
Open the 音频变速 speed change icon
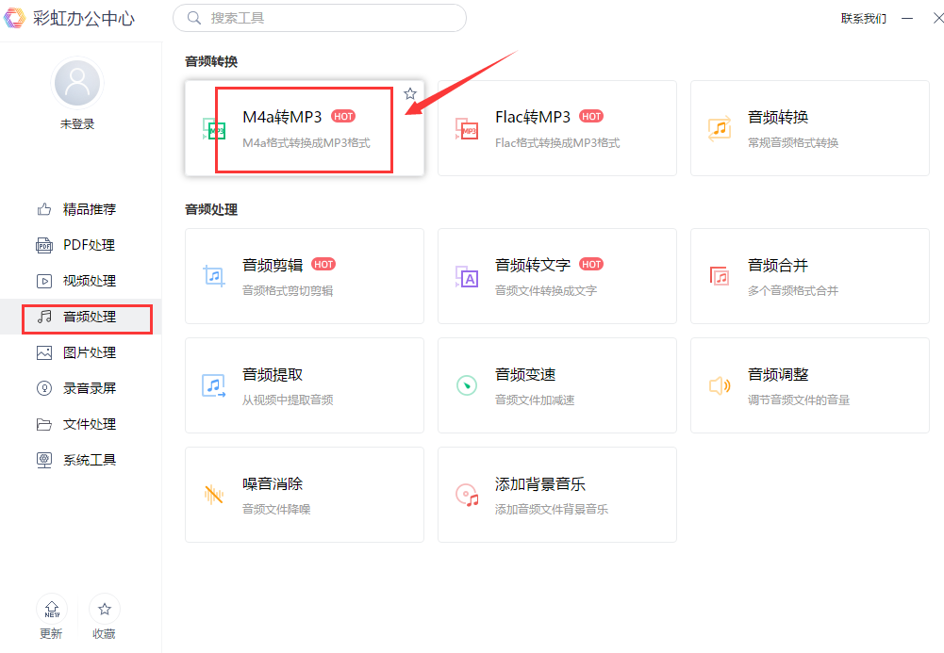[x=467, y=385]
